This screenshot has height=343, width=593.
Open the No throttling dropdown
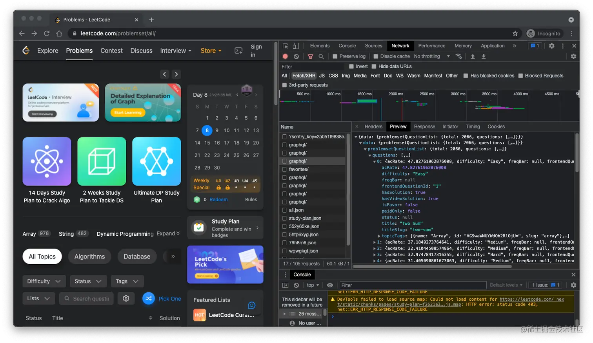[x=432, y=56]
